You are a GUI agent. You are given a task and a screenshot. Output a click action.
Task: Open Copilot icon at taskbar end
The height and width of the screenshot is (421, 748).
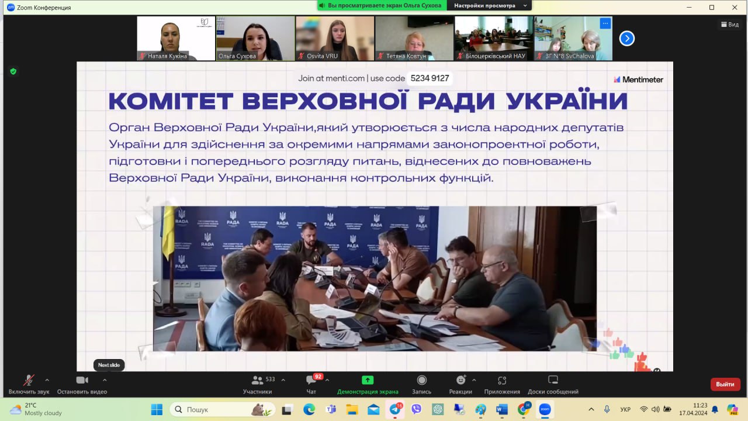tap(732, 409)
